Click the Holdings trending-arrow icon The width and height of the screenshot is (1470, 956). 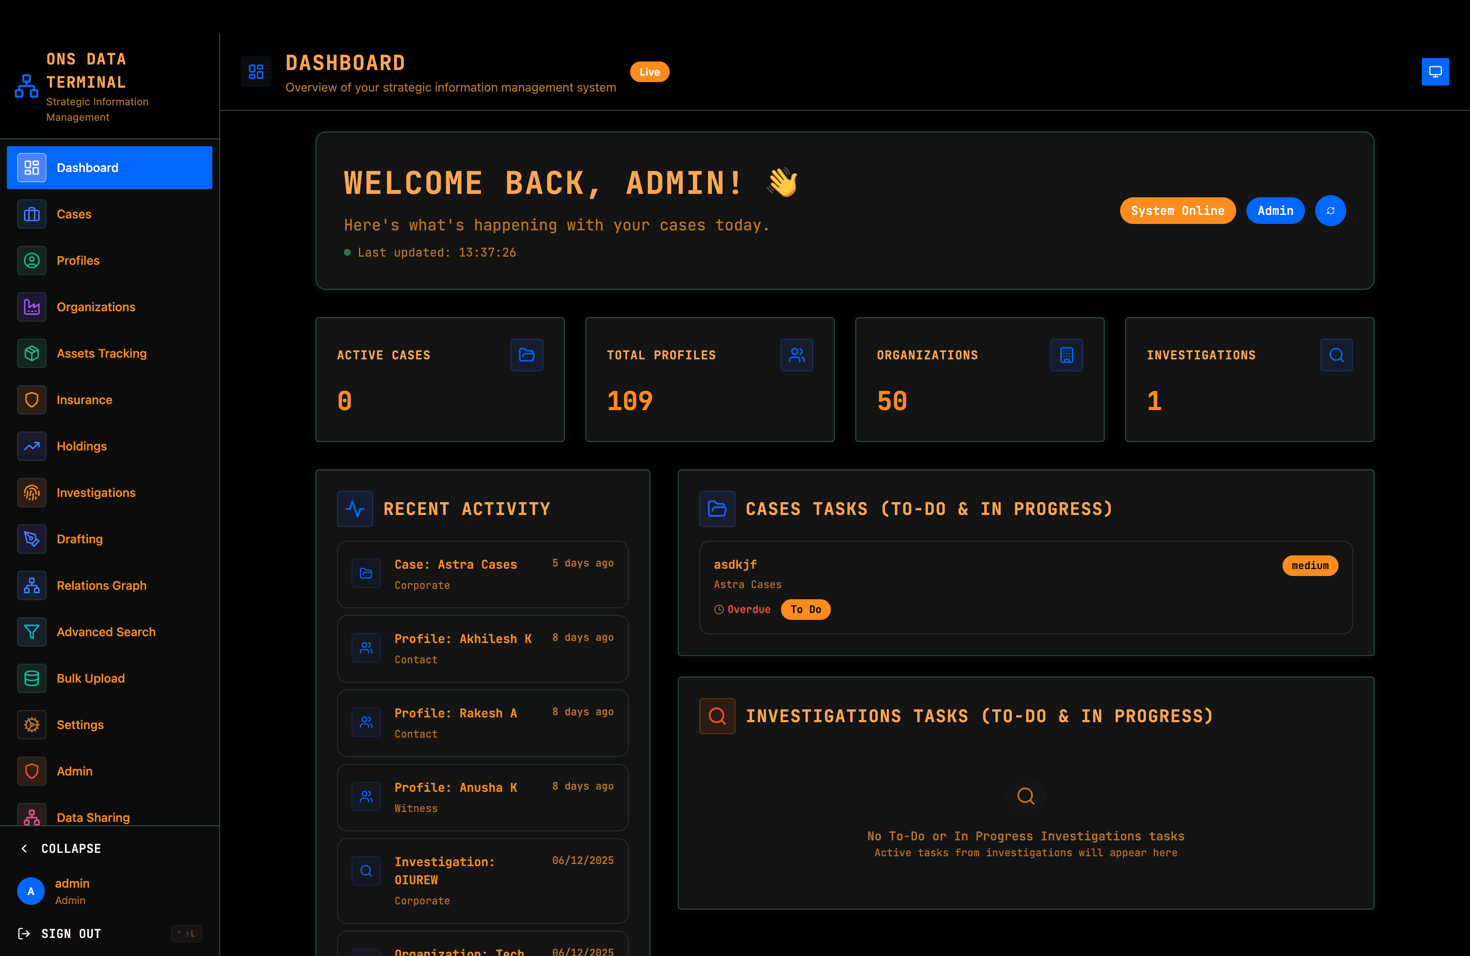[31, 446]
